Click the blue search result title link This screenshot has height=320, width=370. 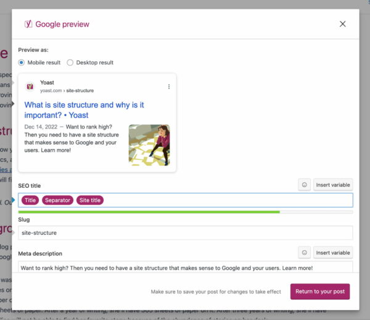point(84,110)
